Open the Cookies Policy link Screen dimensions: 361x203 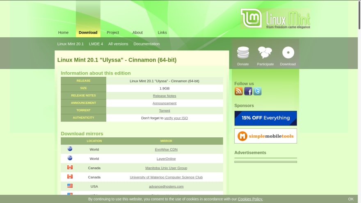coord(250,199)
